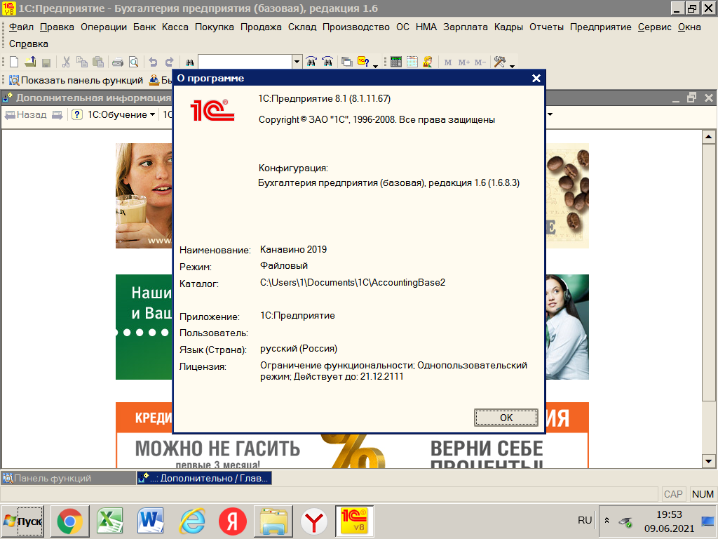This screenshot has width=718, height=539.
Task: Click the scrollbar up arrow
Action: (708, 137)
